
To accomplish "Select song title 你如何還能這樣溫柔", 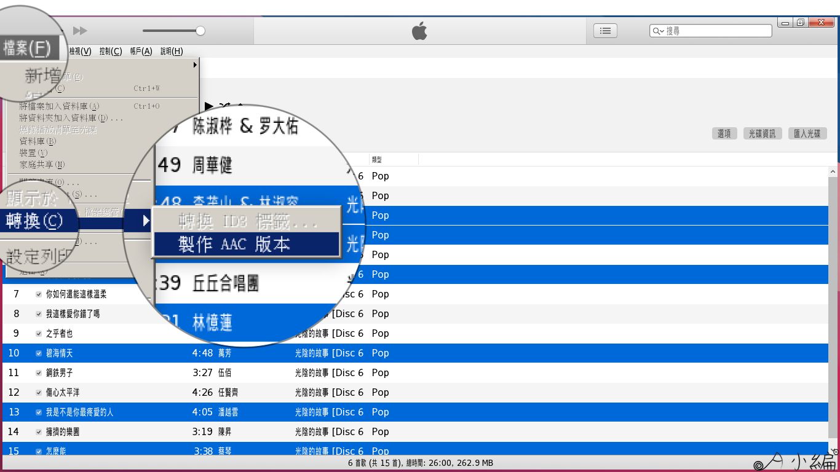I will pyautogui.click(x=76, y=294).
